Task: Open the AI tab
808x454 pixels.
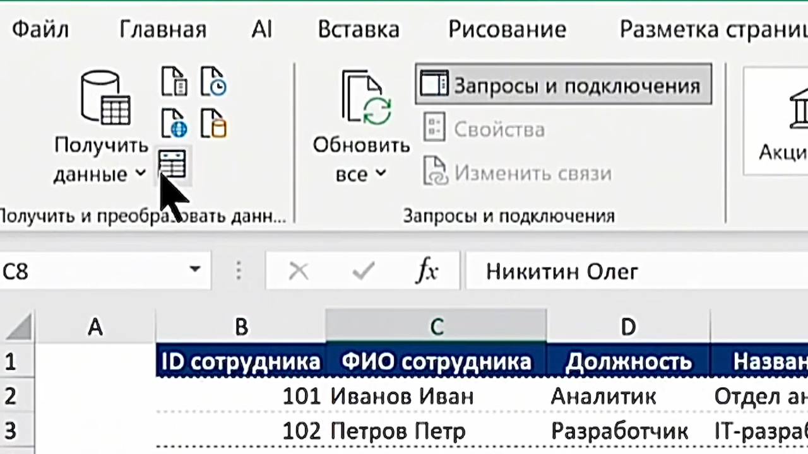Action: tap(262, 30)
